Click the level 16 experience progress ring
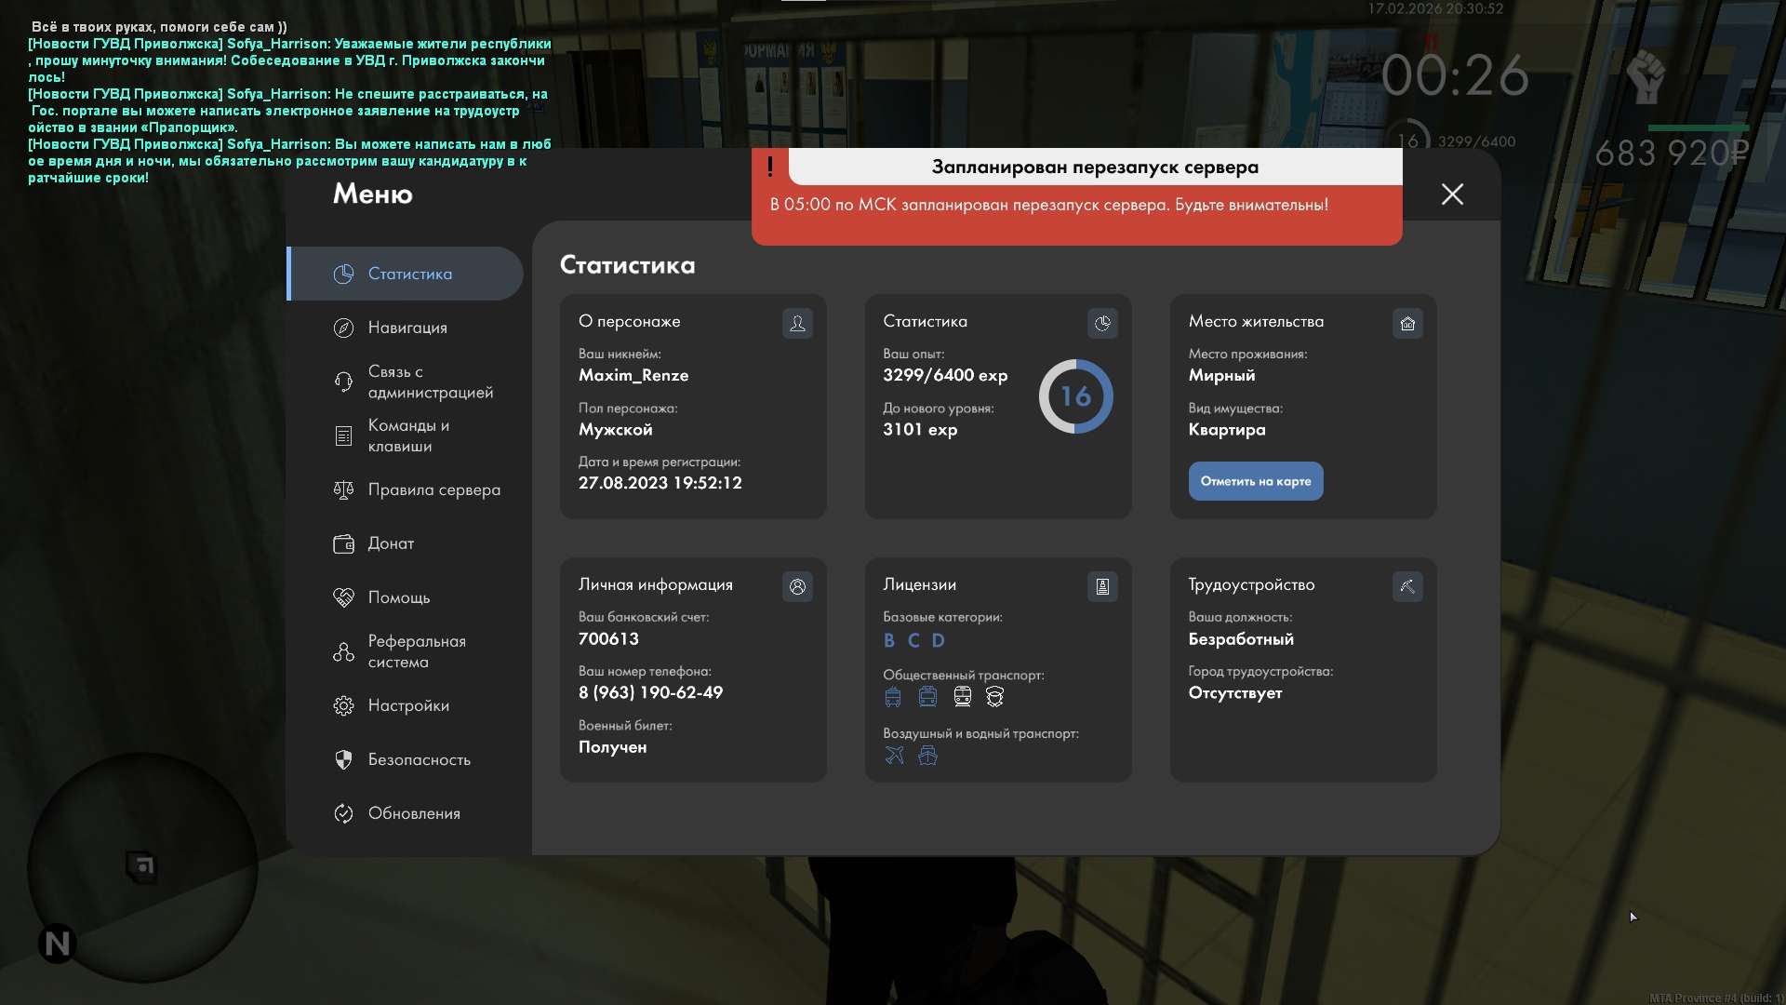 [1075, 396]
